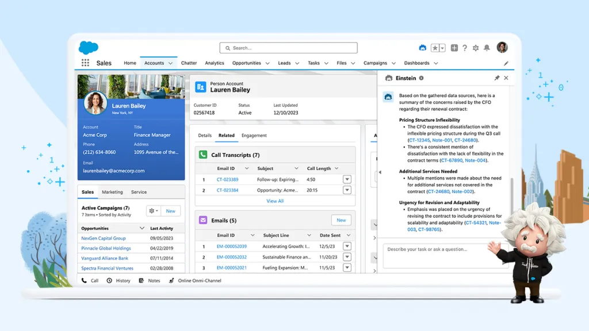Open row actions for transcript CT-023389
This screenshot has height=331, width=589.
point(347,179)
